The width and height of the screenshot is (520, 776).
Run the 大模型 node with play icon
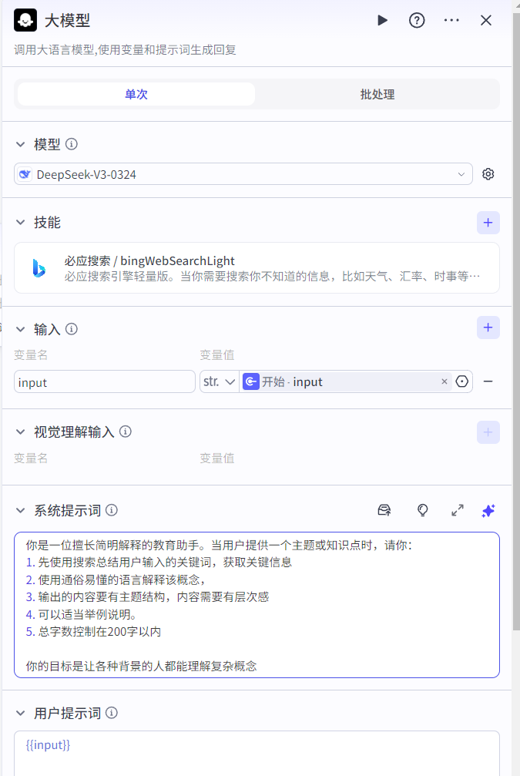pos(382,20)
